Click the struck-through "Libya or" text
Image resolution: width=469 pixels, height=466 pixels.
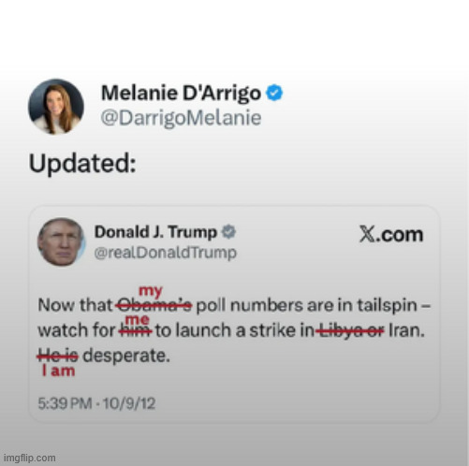click(x=350, y=330)
